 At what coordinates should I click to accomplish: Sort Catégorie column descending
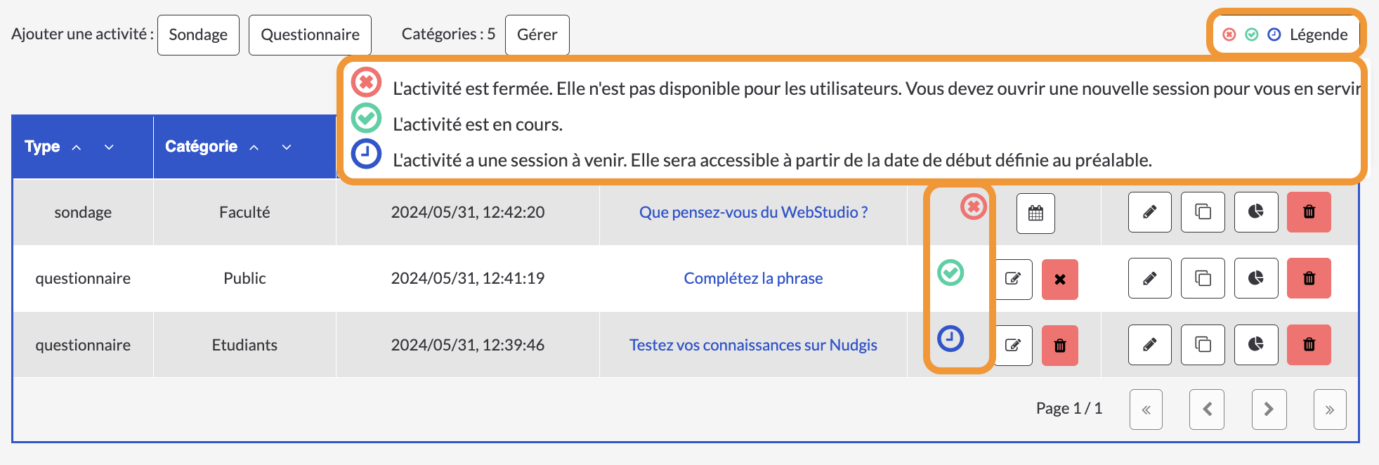287,147
